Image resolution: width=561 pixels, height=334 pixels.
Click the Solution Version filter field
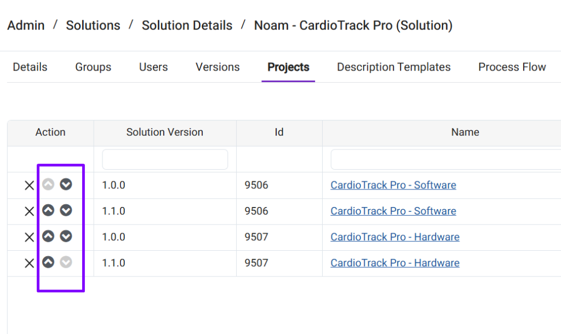coord(165,159)
